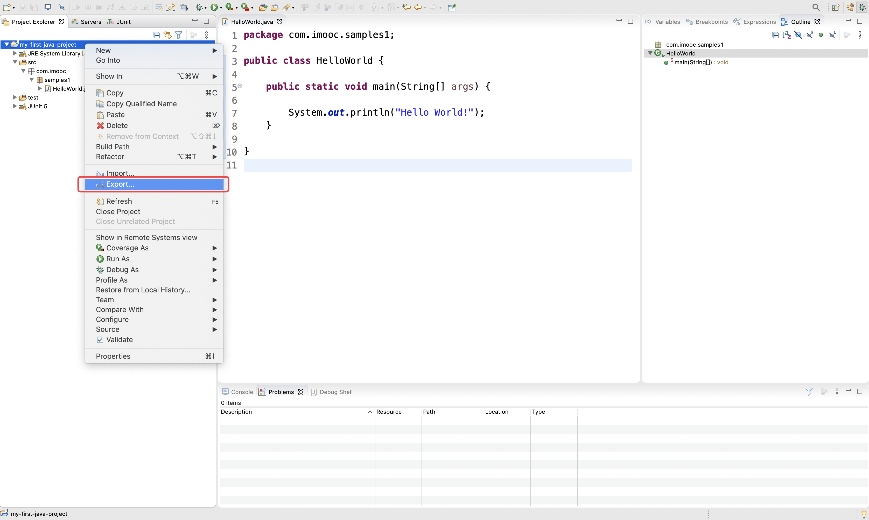Select main(String[]) in Outline view
This screenshot has height=520, width=869.
(x=696, y=62)
